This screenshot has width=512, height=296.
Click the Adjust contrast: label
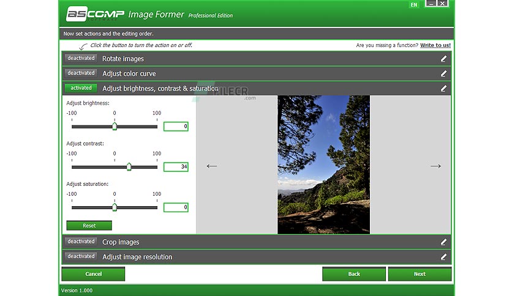point(85,144)
